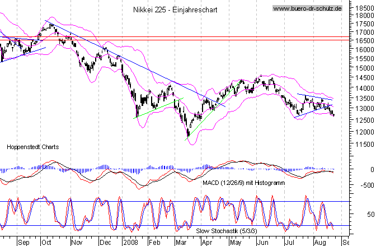Click the May month label on time axis
The image size is (376, 246).
pyautogui.click(x=235, y=242)
